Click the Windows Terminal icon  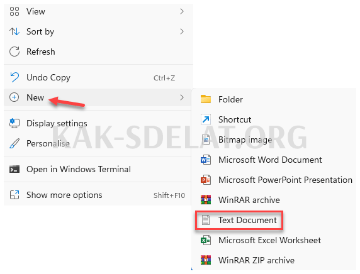(x=14, y=169)
